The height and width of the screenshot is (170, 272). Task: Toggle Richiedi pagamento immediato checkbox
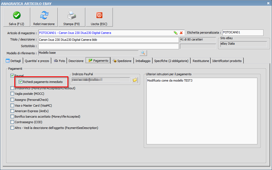(20, 82)
